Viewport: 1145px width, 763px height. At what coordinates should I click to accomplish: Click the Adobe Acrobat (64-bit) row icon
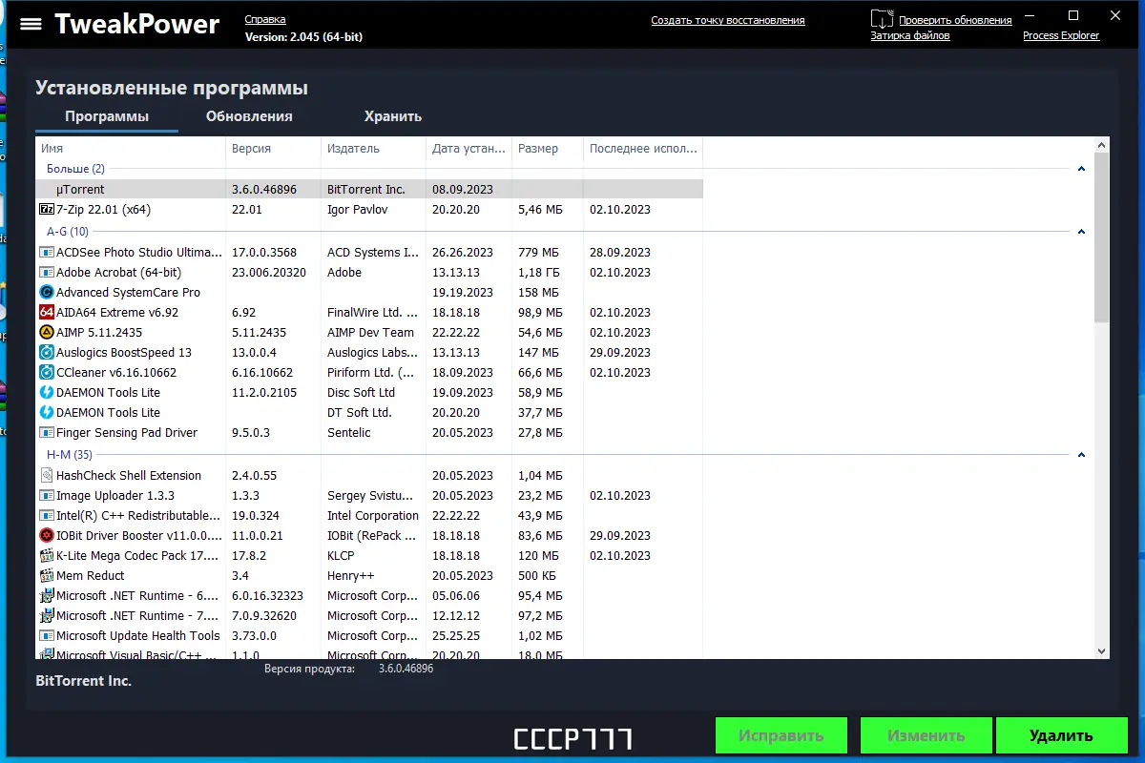click(x=47, y=273)
